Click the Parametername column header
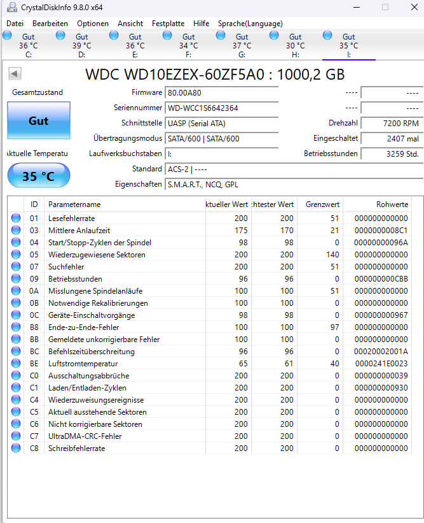This screenshot has width=424, height=523. [x=125, y=204]
